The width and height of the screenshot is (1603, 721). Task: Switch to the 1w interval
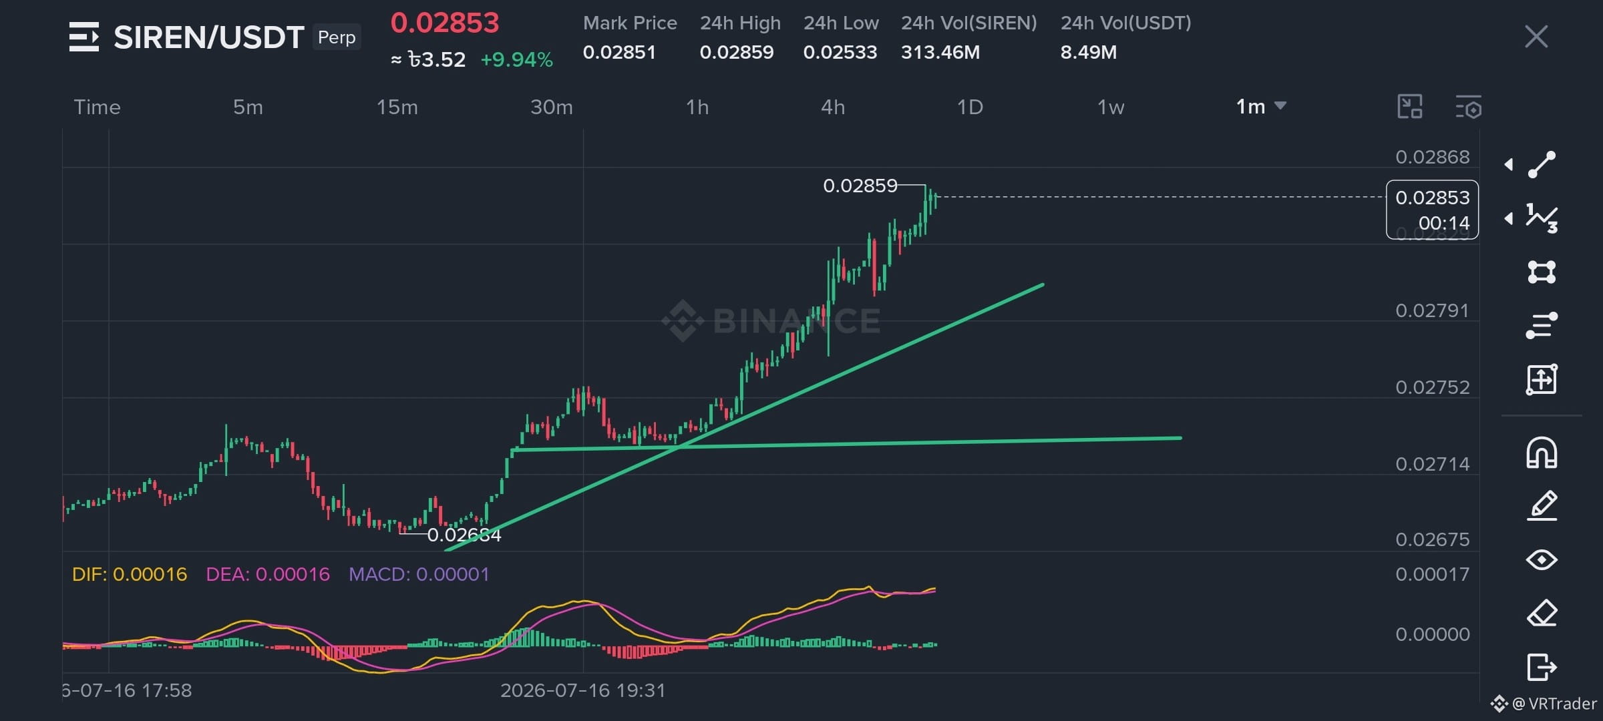1111,107
